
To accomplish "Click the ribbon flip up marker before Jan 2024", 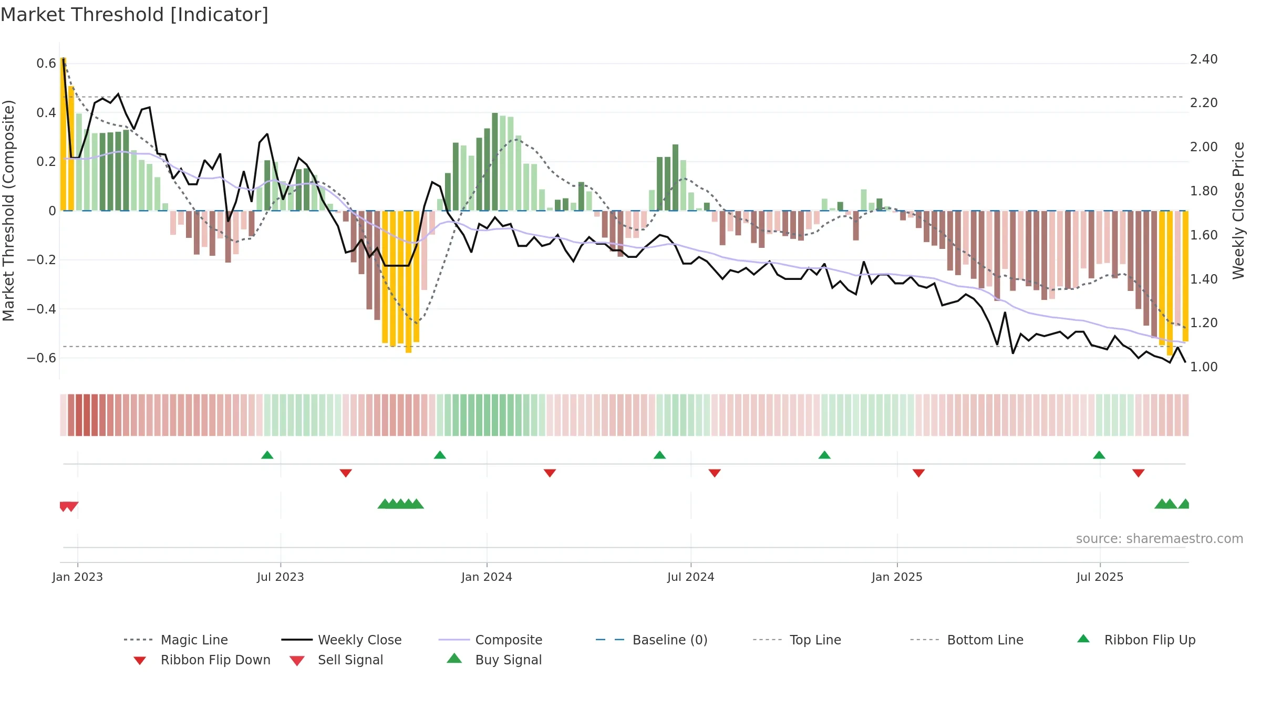I will (440, 455).
